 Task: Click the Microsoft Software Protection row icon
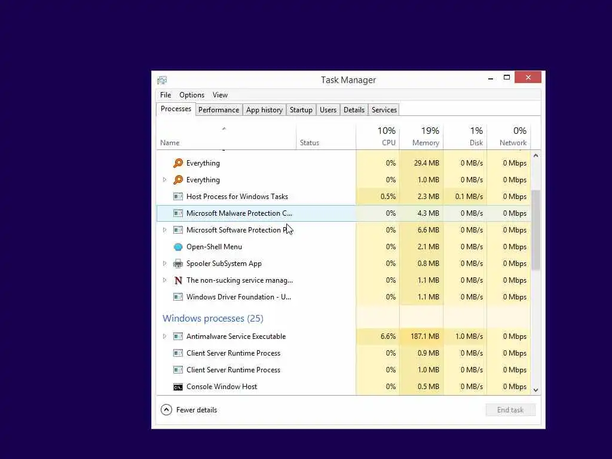tap(178, 230)
